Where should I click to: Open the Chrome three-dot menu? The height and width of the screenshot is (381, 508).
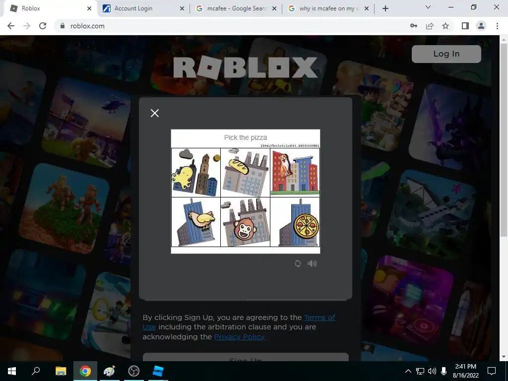497,26
